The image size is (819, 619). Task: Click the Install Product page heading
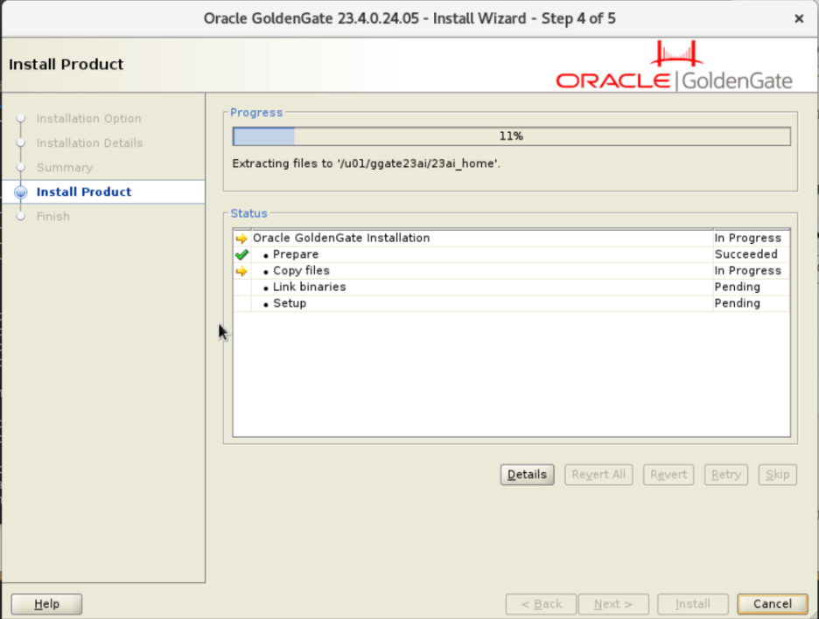pos(66,64)
